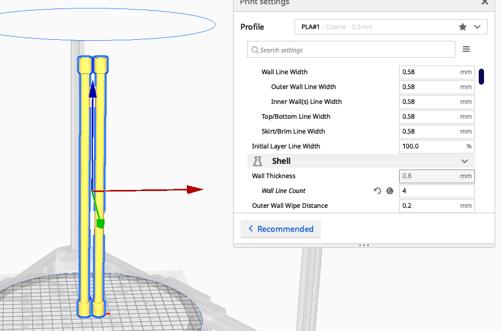Click the Search settings field
The image size is (501, 331).
click(351, 49)
